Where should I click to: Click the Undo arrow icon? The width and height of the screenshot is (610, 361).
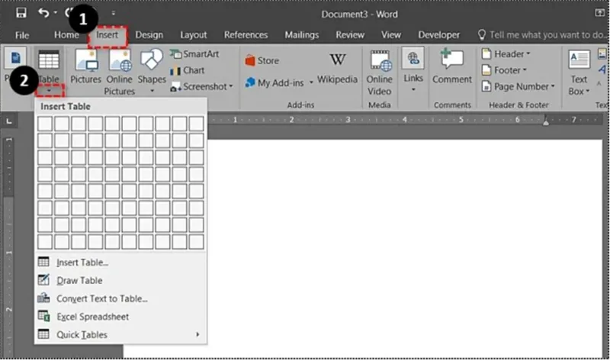(43, 13)
